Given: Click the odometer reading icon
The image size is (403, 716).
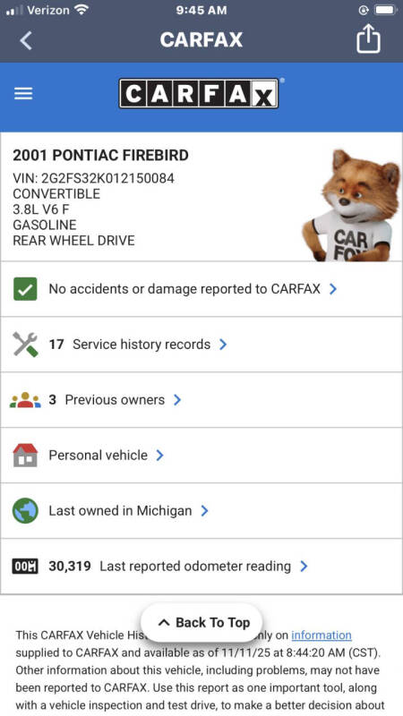Looking at the screenshot, I should tap(25, 567).
